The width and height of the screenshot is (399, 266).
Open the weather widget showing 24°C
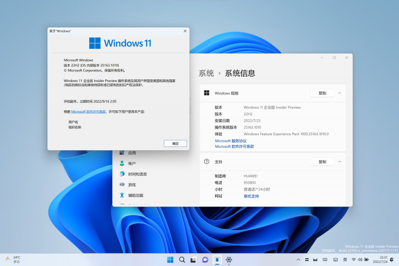pos(13,260)
